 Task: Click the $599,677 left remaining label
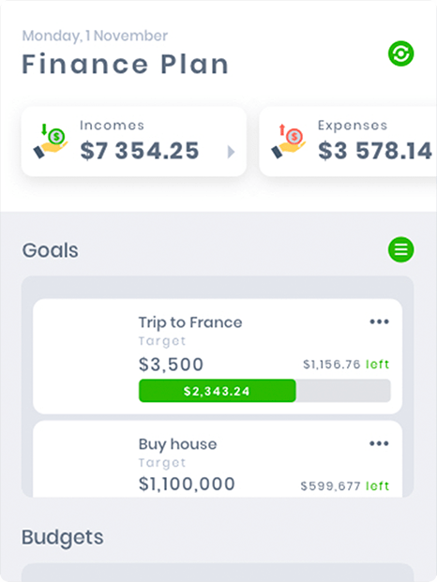345,485
